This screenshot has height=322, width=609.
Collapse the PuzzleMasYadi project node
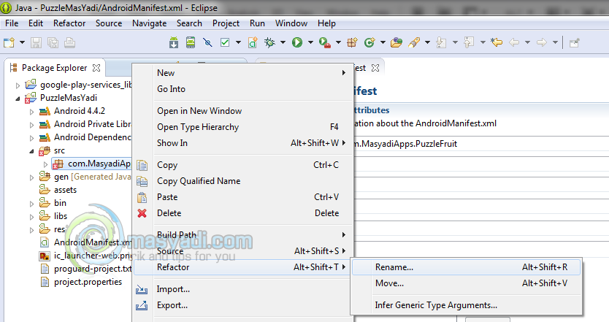18,99
